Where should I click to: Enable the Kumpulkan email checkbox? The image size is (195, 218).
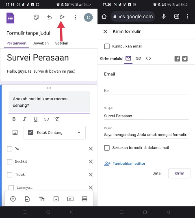click(x=107, y=46)
